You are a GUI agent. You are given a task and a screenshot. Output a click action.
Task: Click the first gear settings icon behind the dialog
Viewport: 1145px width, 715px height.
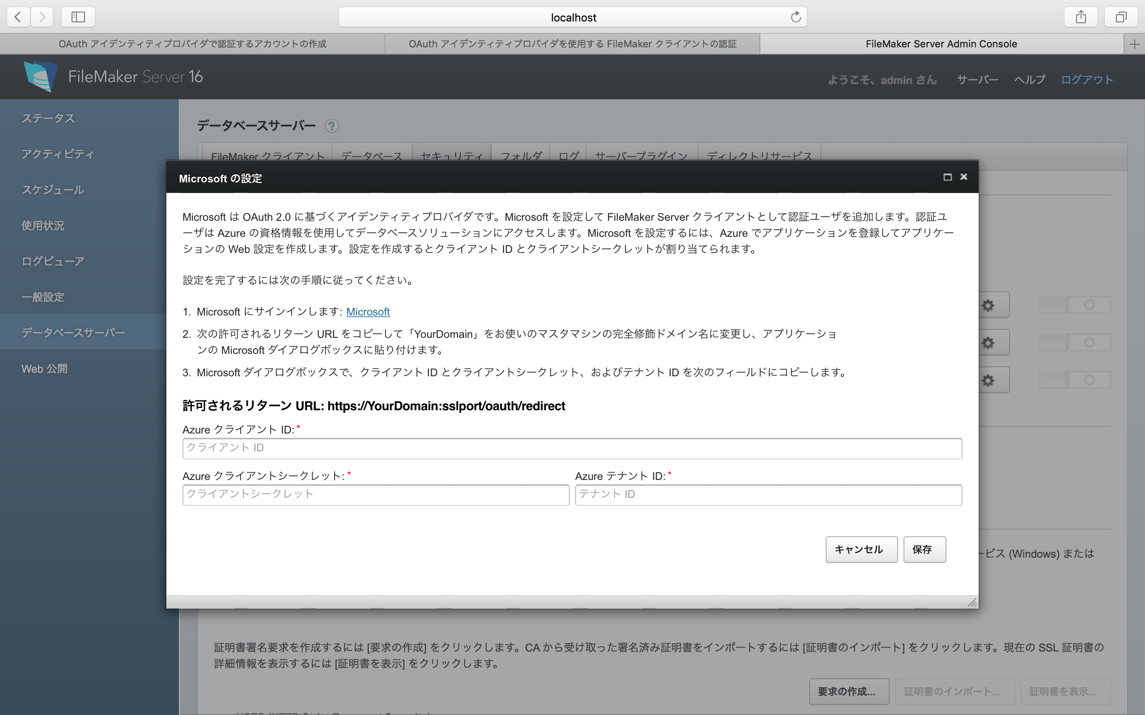988,305
